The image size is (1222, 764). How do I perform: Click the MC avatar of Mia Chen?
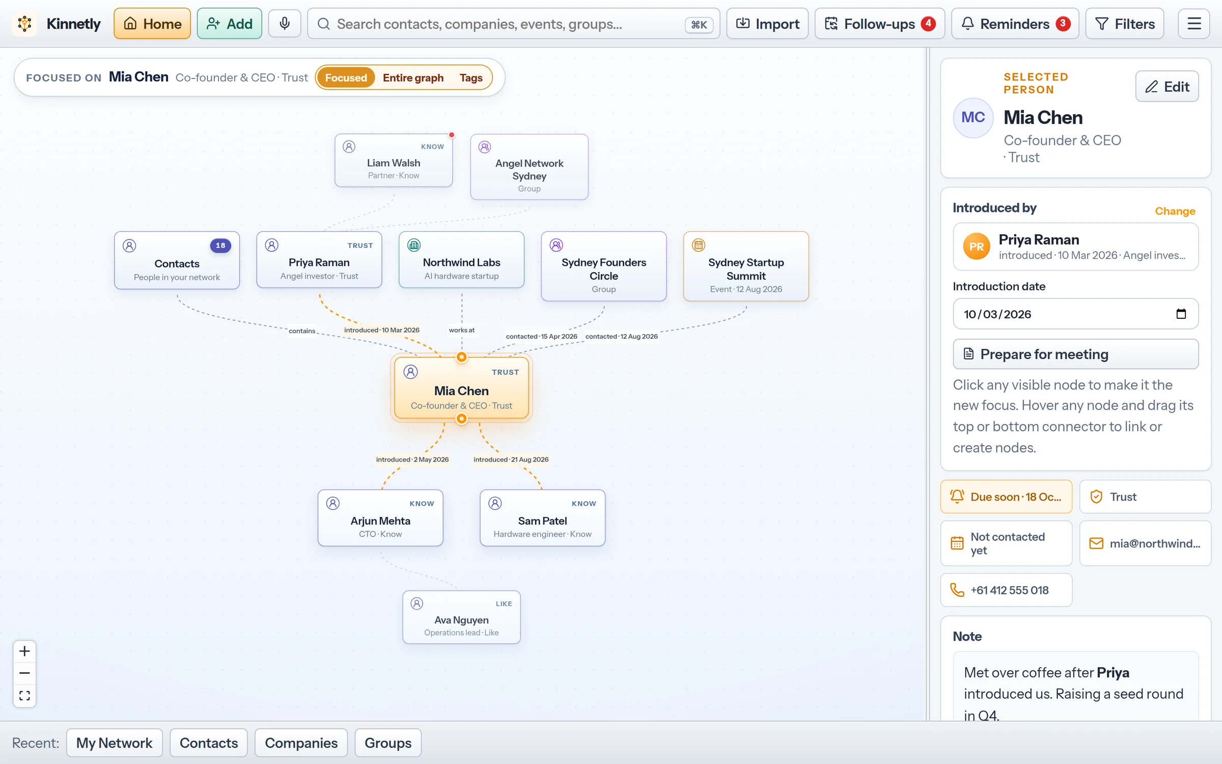(x=973, y=117)
